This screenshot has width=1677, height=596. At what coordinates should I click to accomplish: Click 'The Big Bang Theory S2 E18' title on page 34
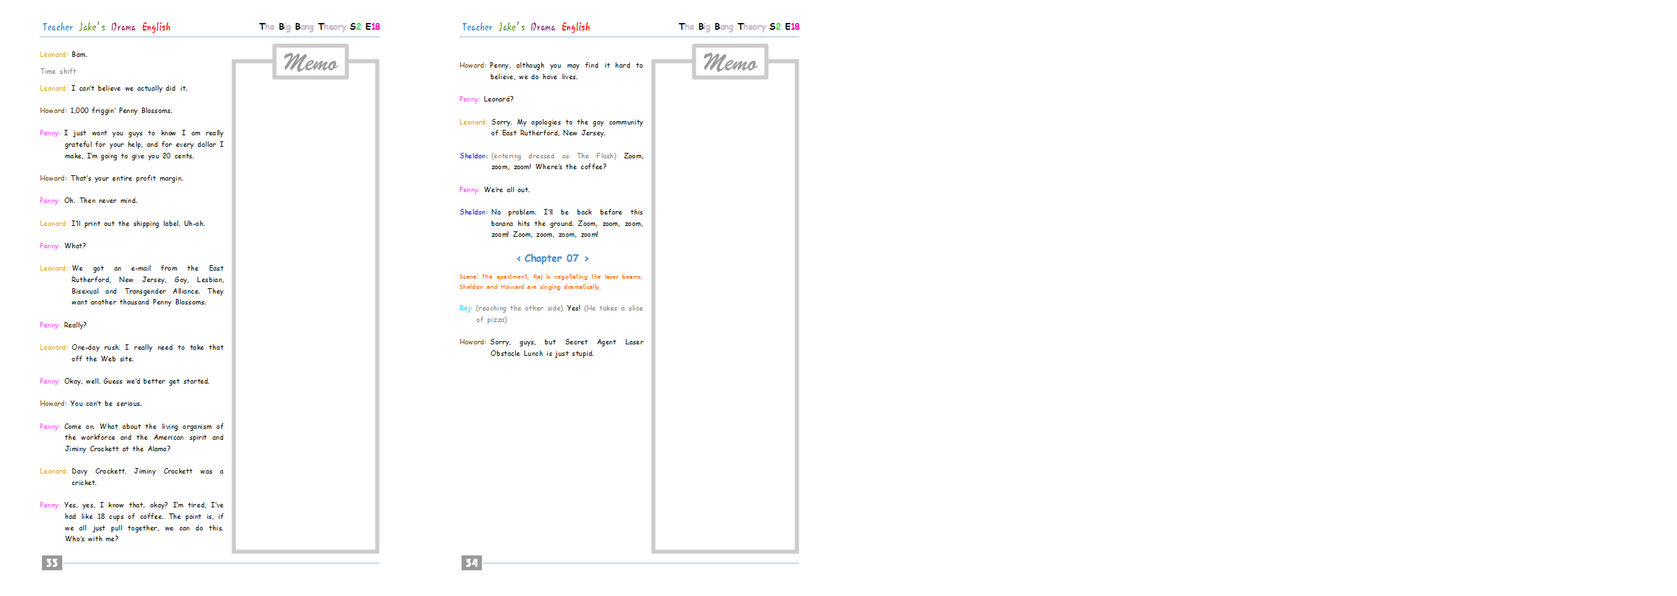(739, 27)
